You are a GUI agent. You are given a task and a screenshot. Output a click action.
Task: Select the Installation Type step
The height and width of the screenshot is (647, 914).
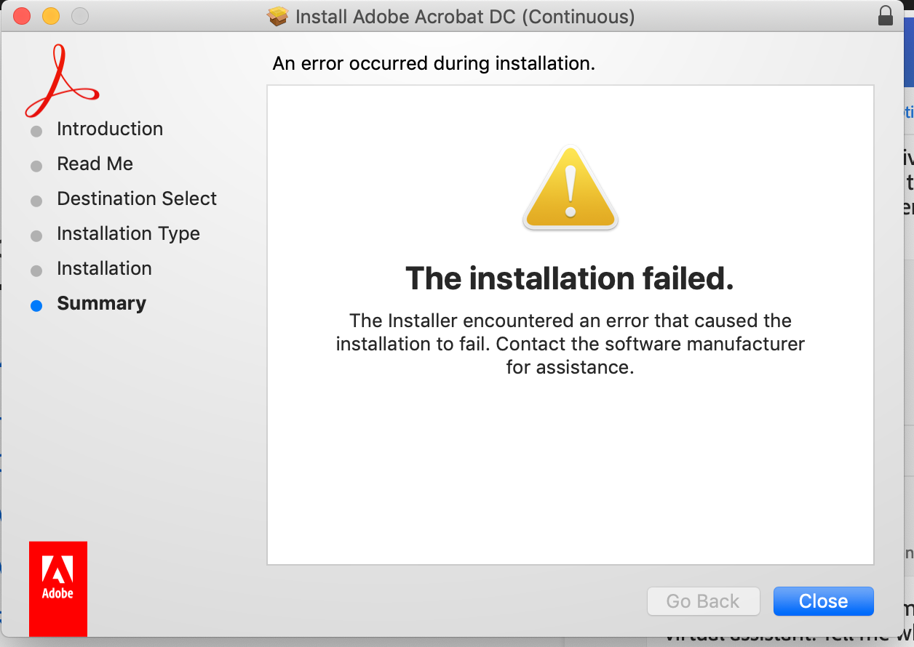128,233
